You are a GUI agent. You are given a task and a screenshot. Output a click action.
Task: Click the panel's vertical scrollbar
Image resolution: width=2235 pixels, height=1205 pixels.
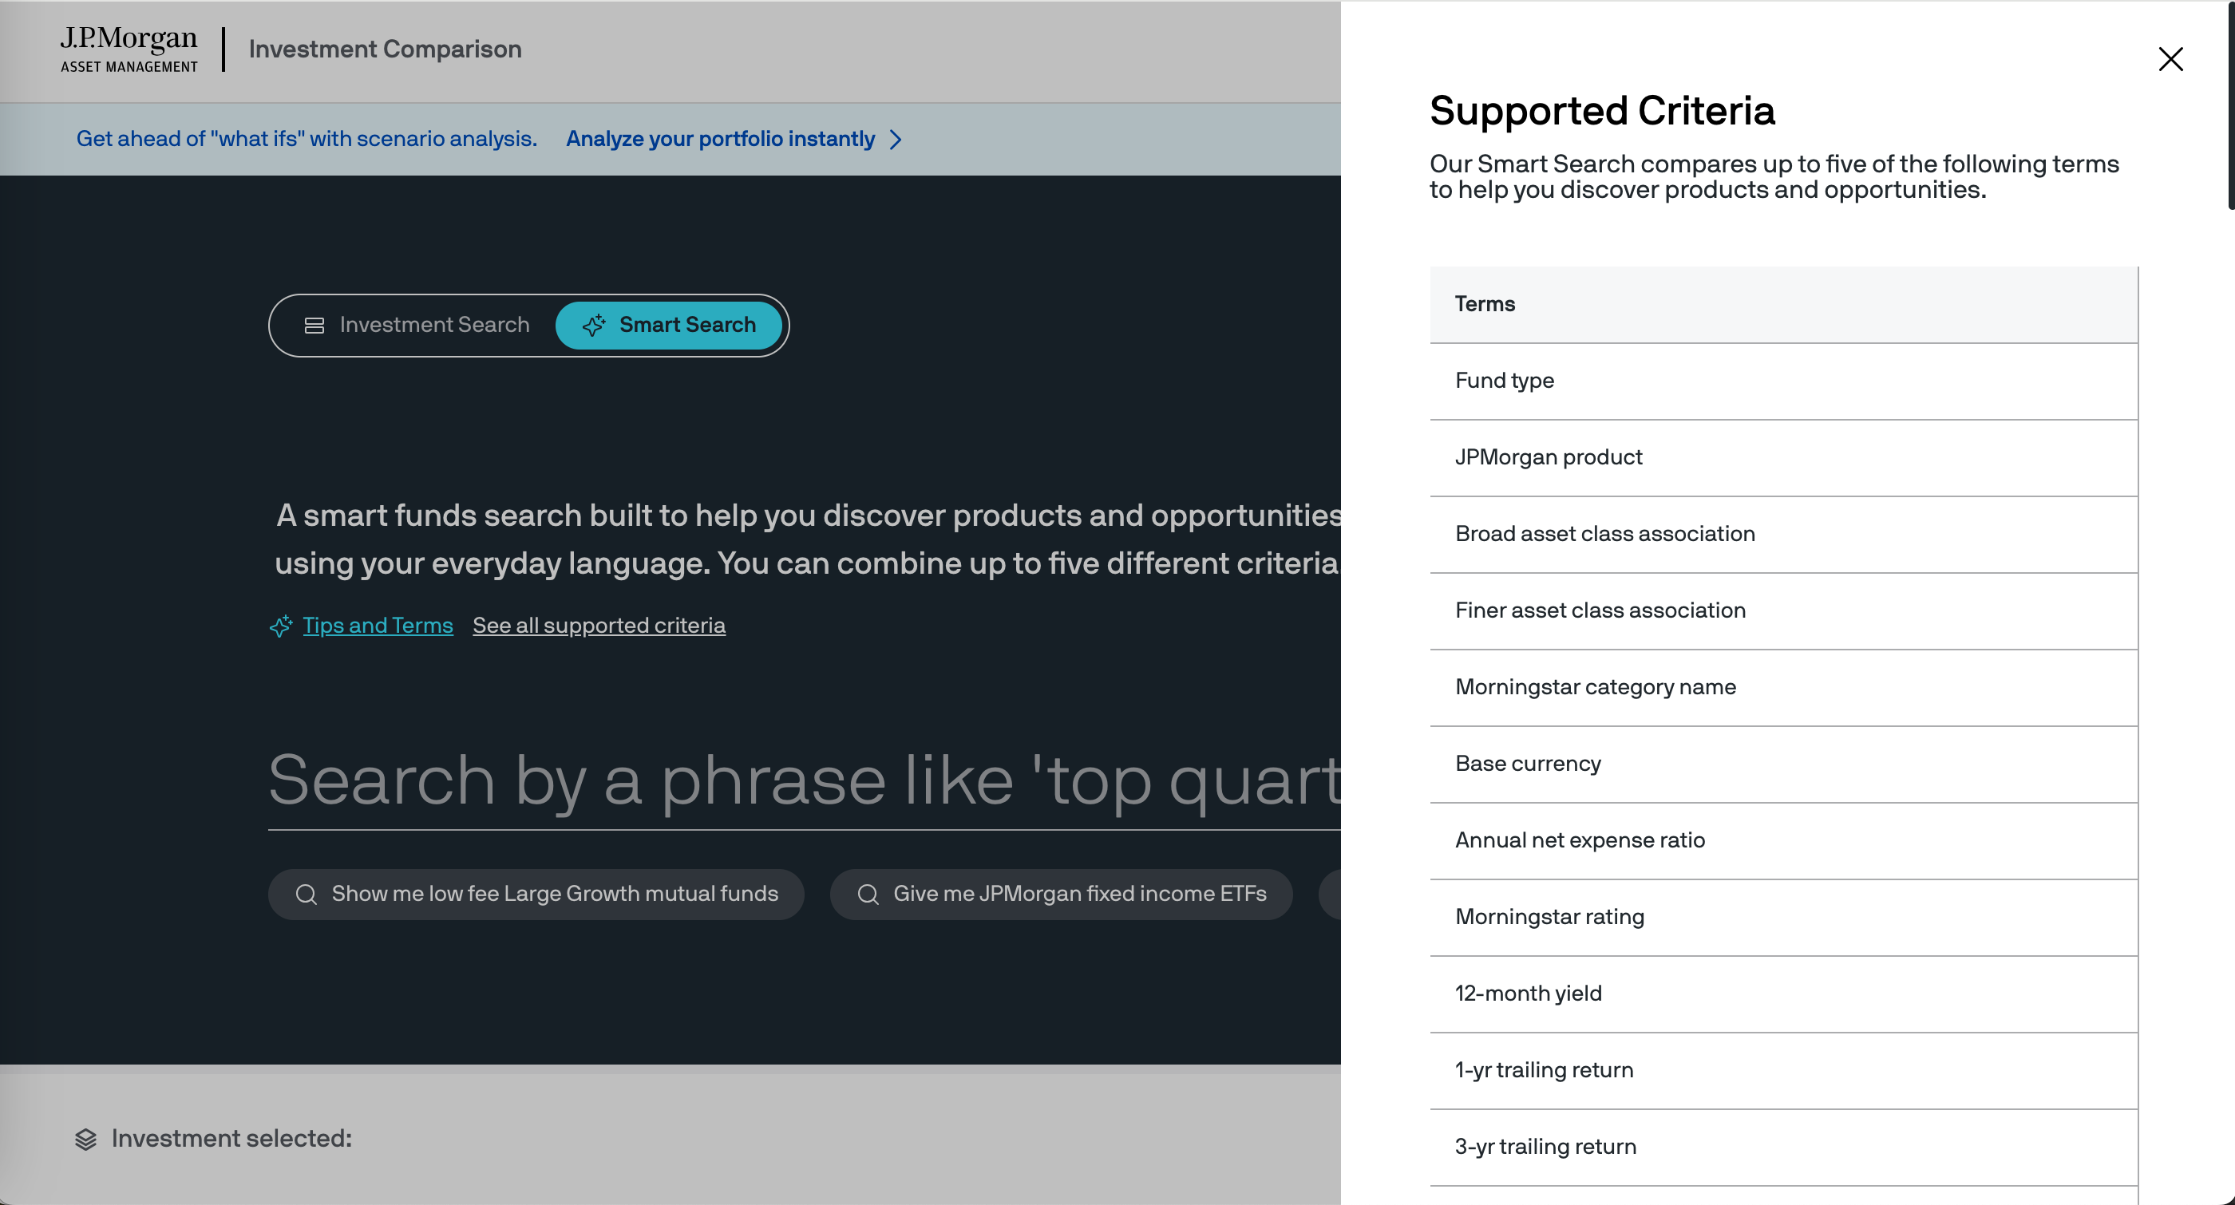pyautogui.click(x=2231, y=104)
